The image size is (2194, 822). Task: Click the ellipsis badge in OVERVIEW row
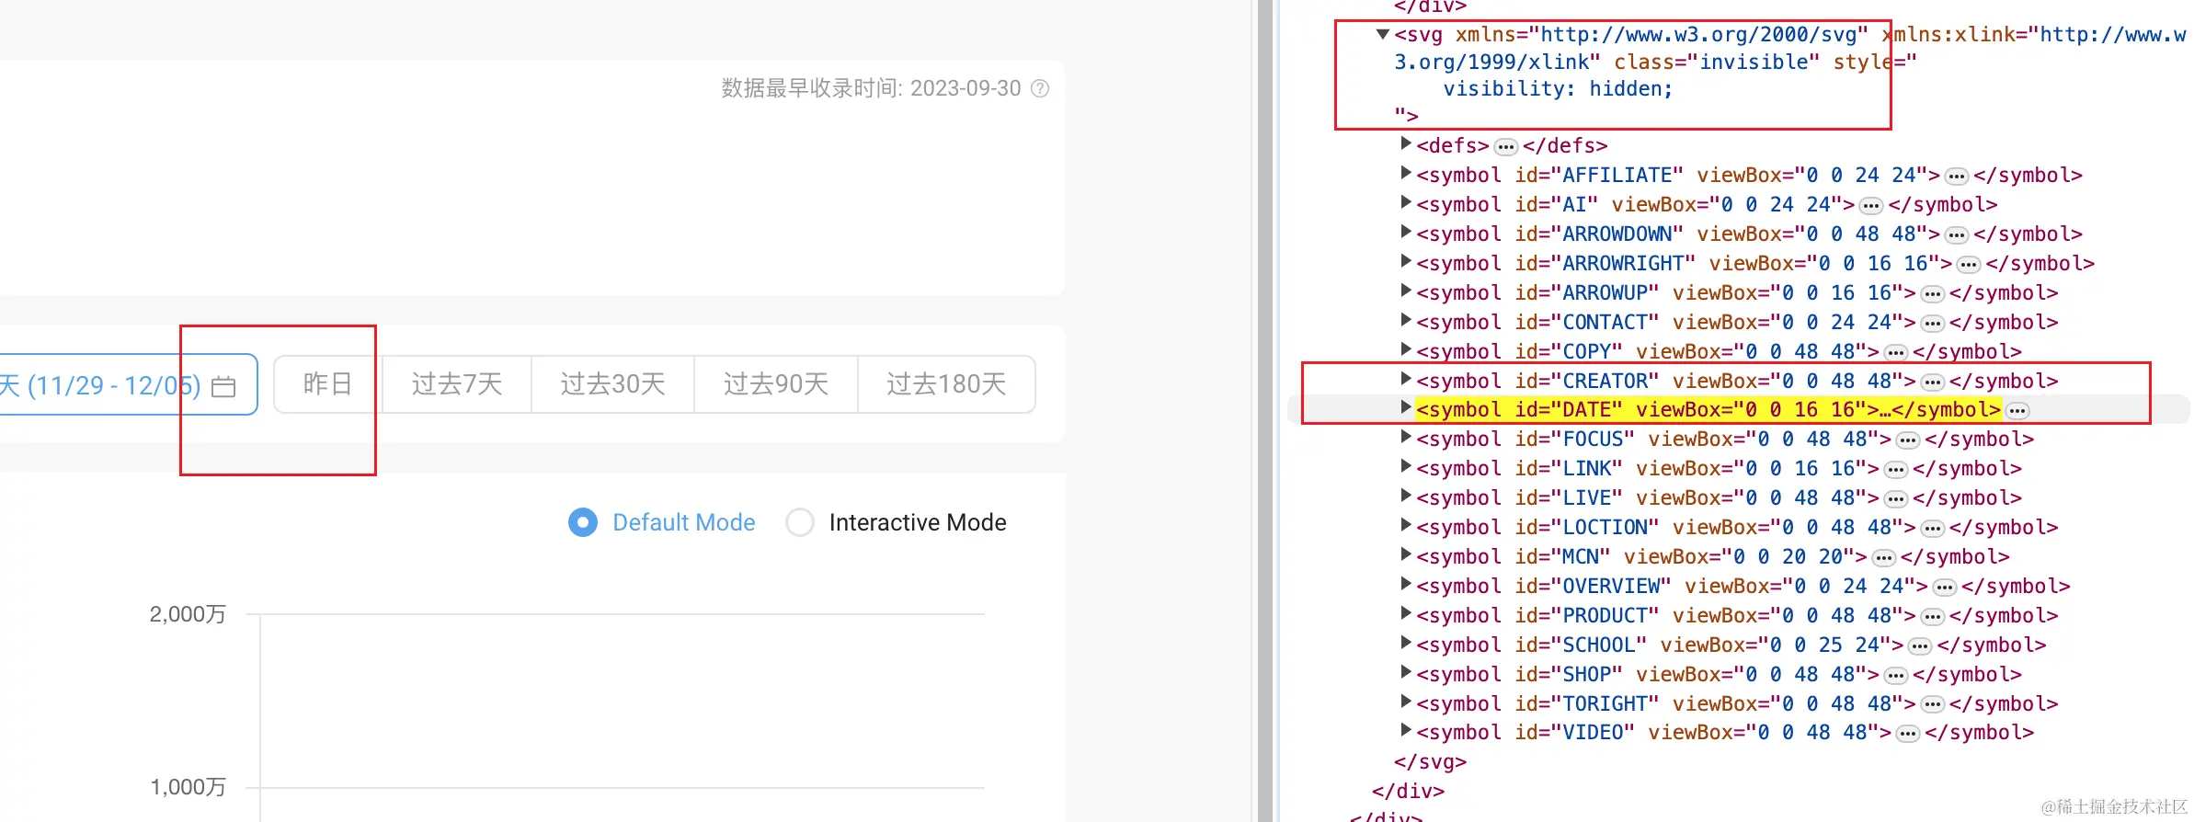(x=1945, y=588)
